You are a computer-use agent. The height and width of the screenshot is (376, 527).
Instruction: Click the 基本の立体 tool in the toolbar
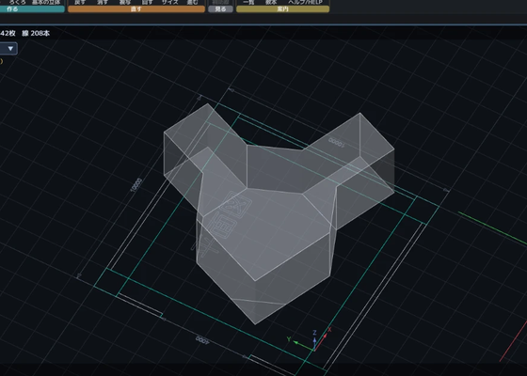pyautogui.click(x=46, y=2)
